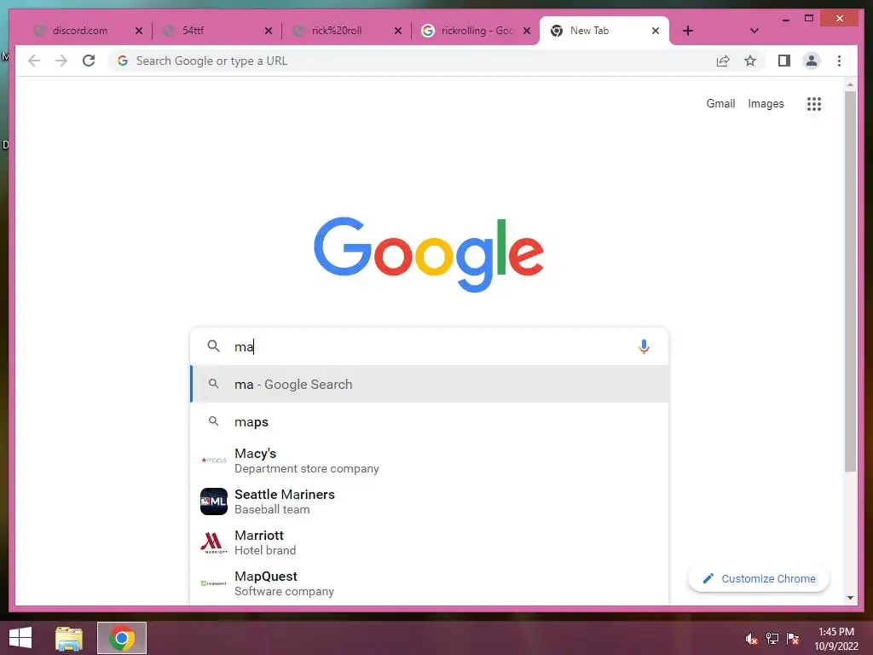Switch to the discord.com tab

pos(79,31)
